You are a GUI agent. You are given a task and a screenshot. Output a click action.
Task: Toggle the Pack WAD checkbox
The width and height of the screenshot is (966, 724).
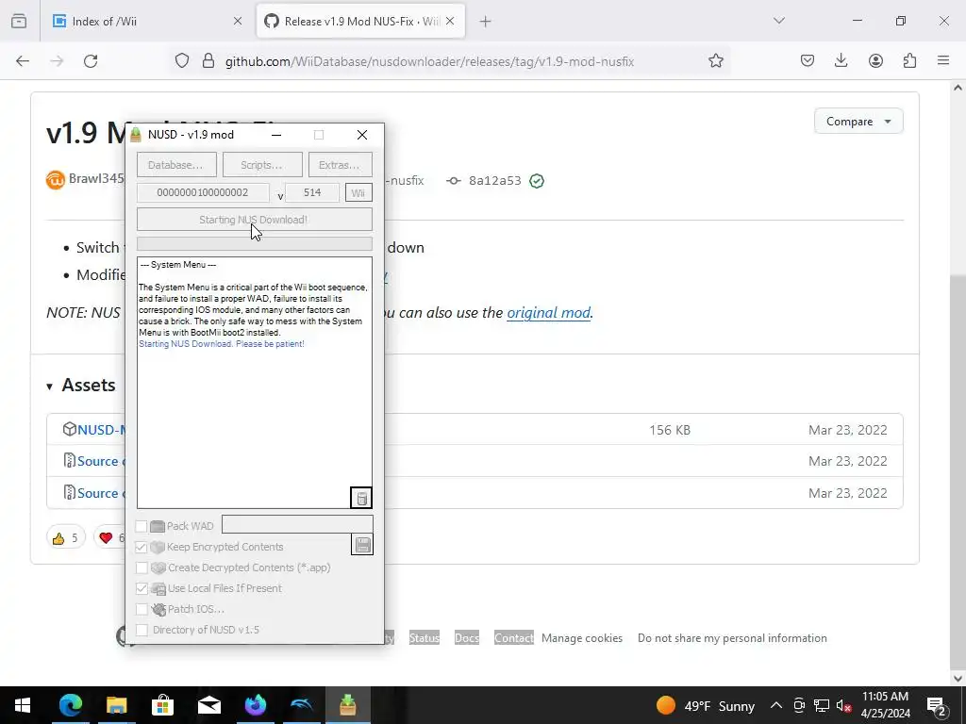[142, 526]
